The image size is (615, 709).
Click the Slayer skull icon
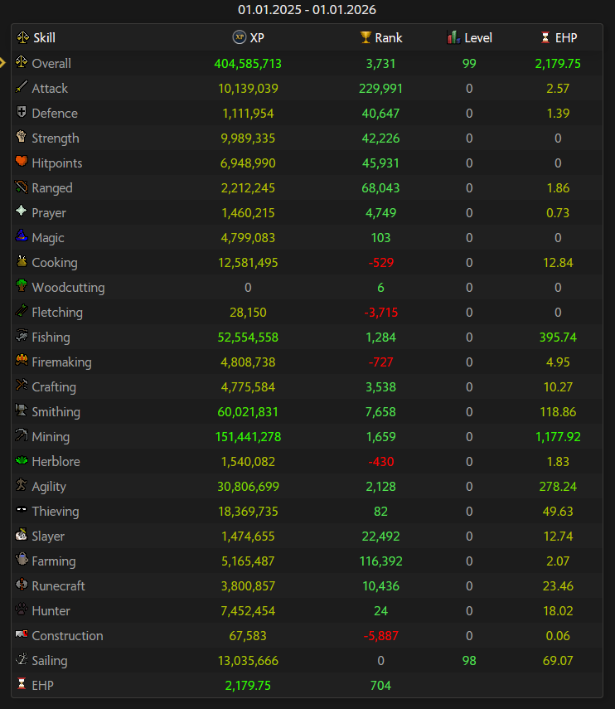pos(22,534)
